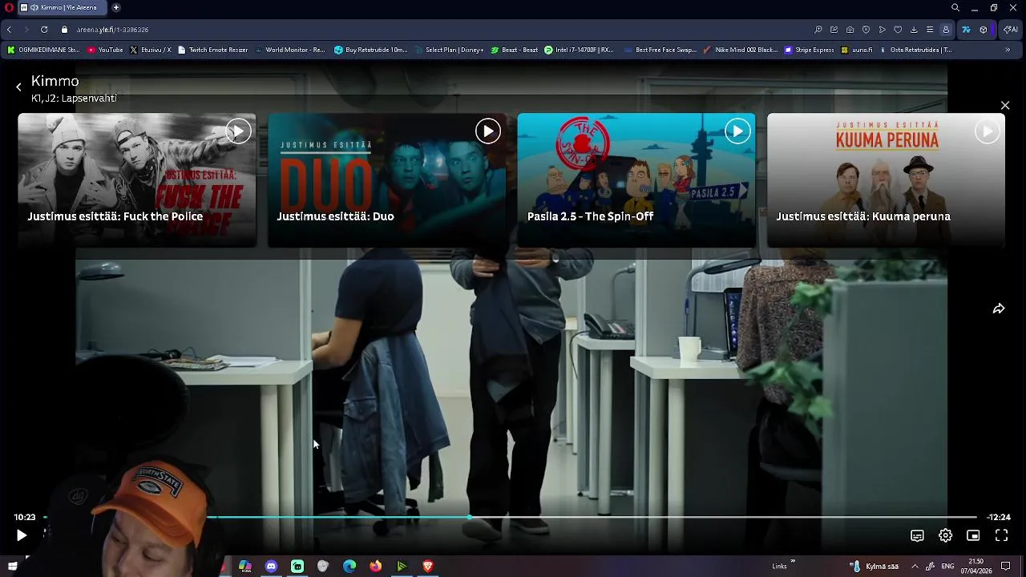Open the Kuuma peruna card

tap(886, 180)
